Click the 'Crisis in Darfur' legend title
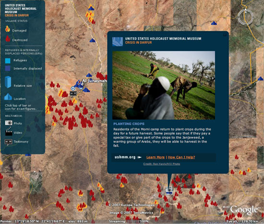The height and width of the screenshot is (224, 264). 17,15
